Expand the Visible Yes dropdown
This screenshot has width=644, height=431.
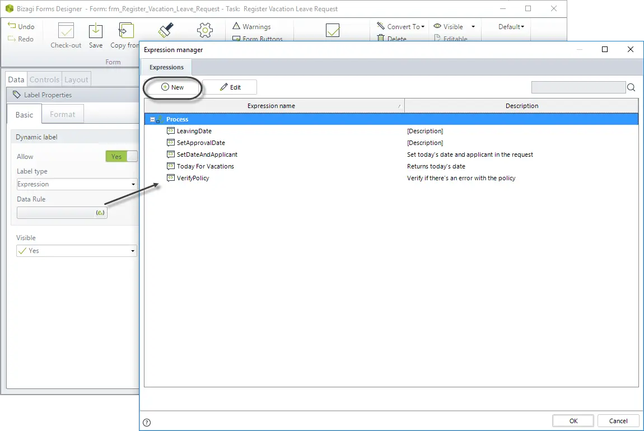pyautogui.click(x=76, y=251)
